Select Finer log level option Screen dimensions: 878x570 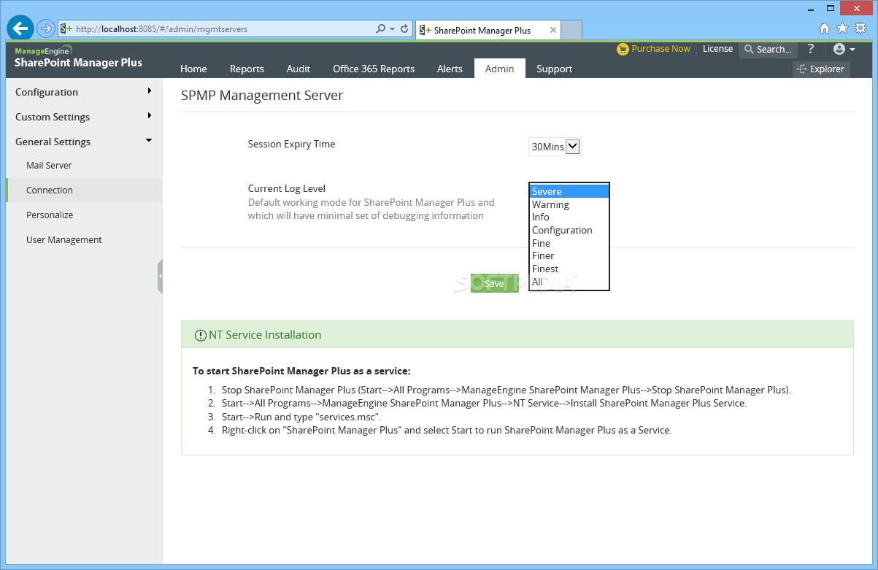pyautogui.click(x=569, y=255)
